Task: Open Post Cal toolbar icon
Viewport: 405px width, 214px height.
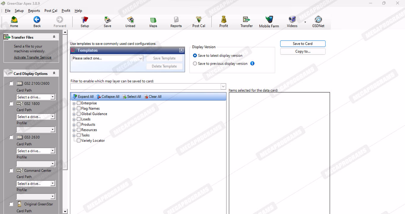Action: pos(199,22)
